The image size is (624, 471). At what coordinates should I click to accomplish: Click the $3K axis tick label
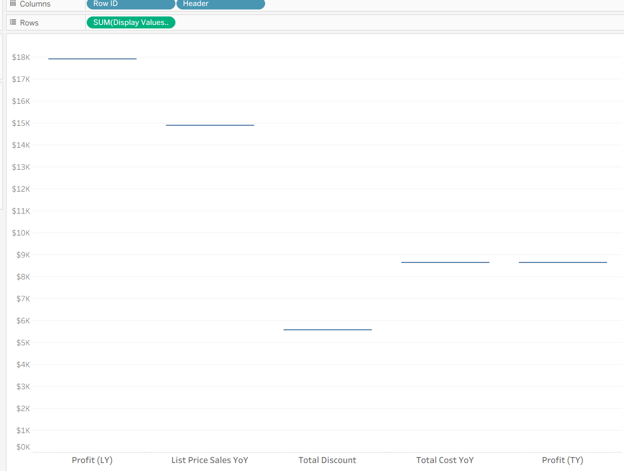[x=23, y=387]
